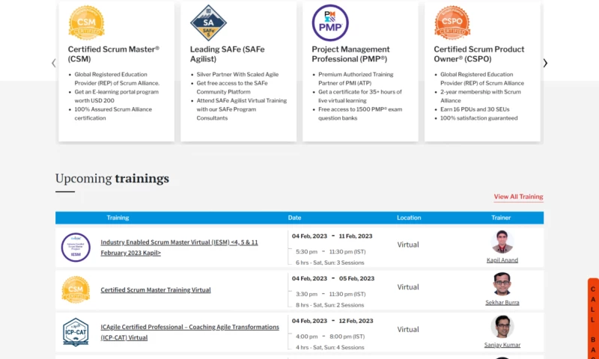Screen dimensions: 599x359
Task: Click time 5:30 pm - 11:30 pm (IST)
Action: [x=330, y=252]
